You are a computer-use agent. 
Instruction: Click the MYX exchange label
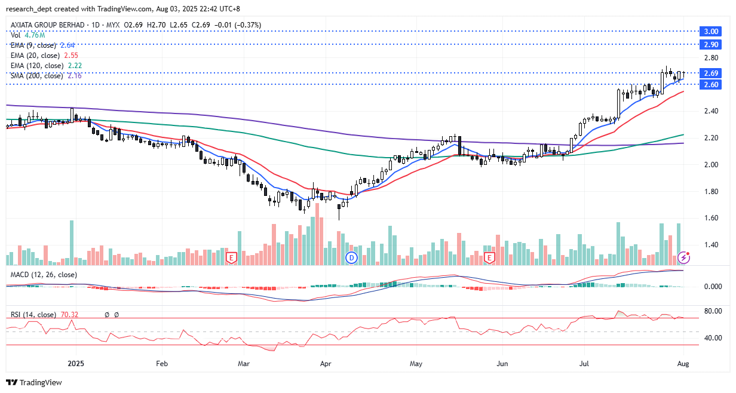pyautogui.click(x=114, y=25)
